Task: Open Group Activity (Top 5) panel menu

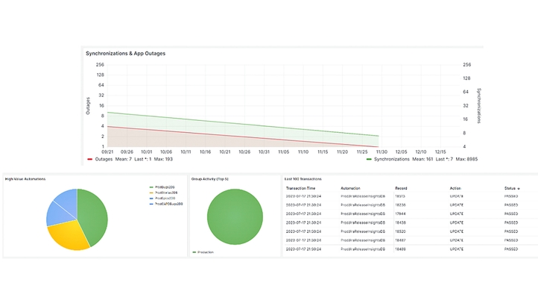Action: 209,179
